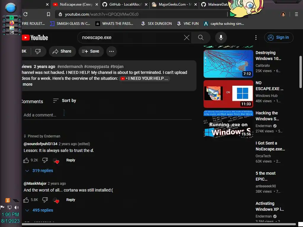The width and height of the screenshot is (303, 227).
Task: Open the volume speaker tray icon
Action: pyautogui.click(x=17, y=207)
